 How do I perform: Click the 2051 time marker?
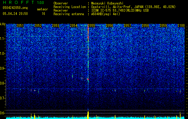coord(20,26)
